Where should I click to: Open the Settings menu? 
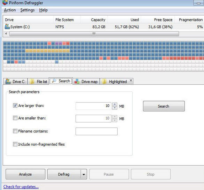28,10
